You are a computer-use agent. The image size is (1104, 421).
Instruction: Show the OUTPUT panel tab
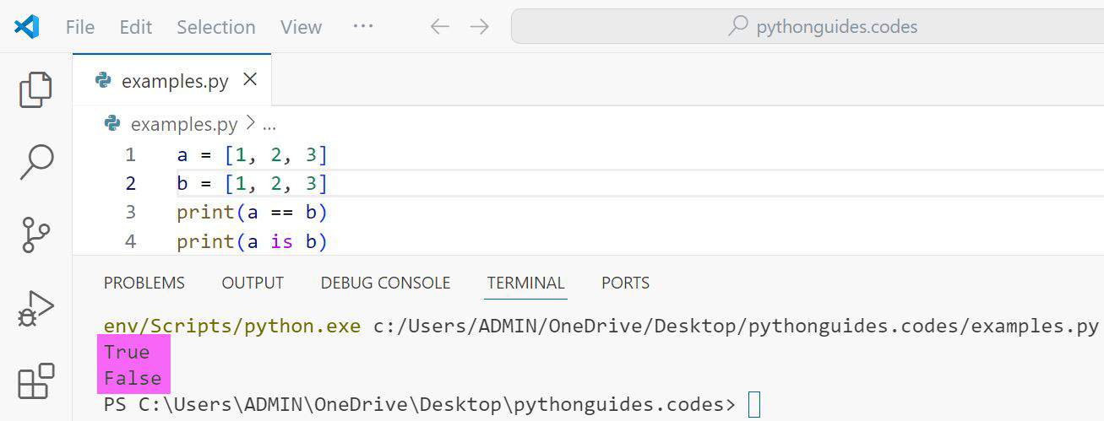pyautogui.click(x=253, y=283)
